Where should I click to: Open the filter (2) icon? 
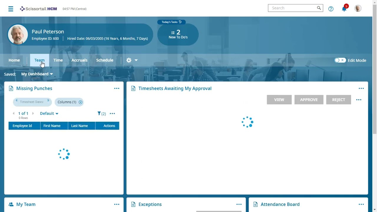pos(102,113)
